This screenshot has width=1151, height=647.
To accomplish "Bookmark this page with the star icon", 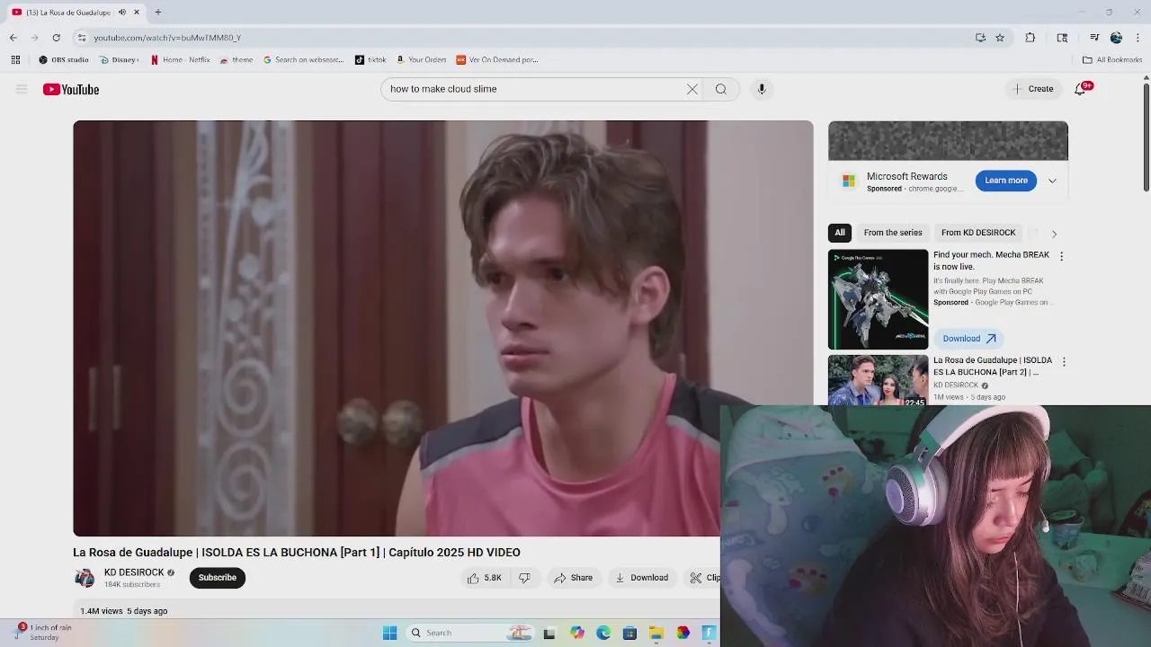I will point(1000,38).
